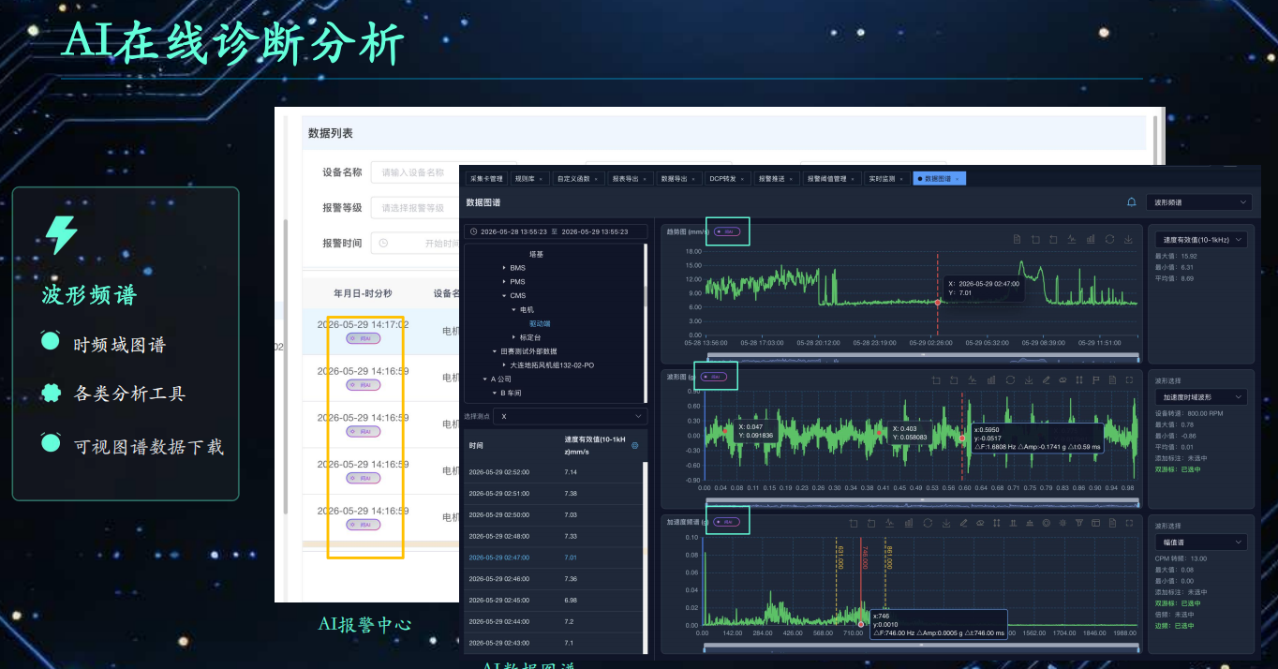Toggle the eye icon in 波形图 toolbar
The image size is (1278, 669).
click(1063, 379)
